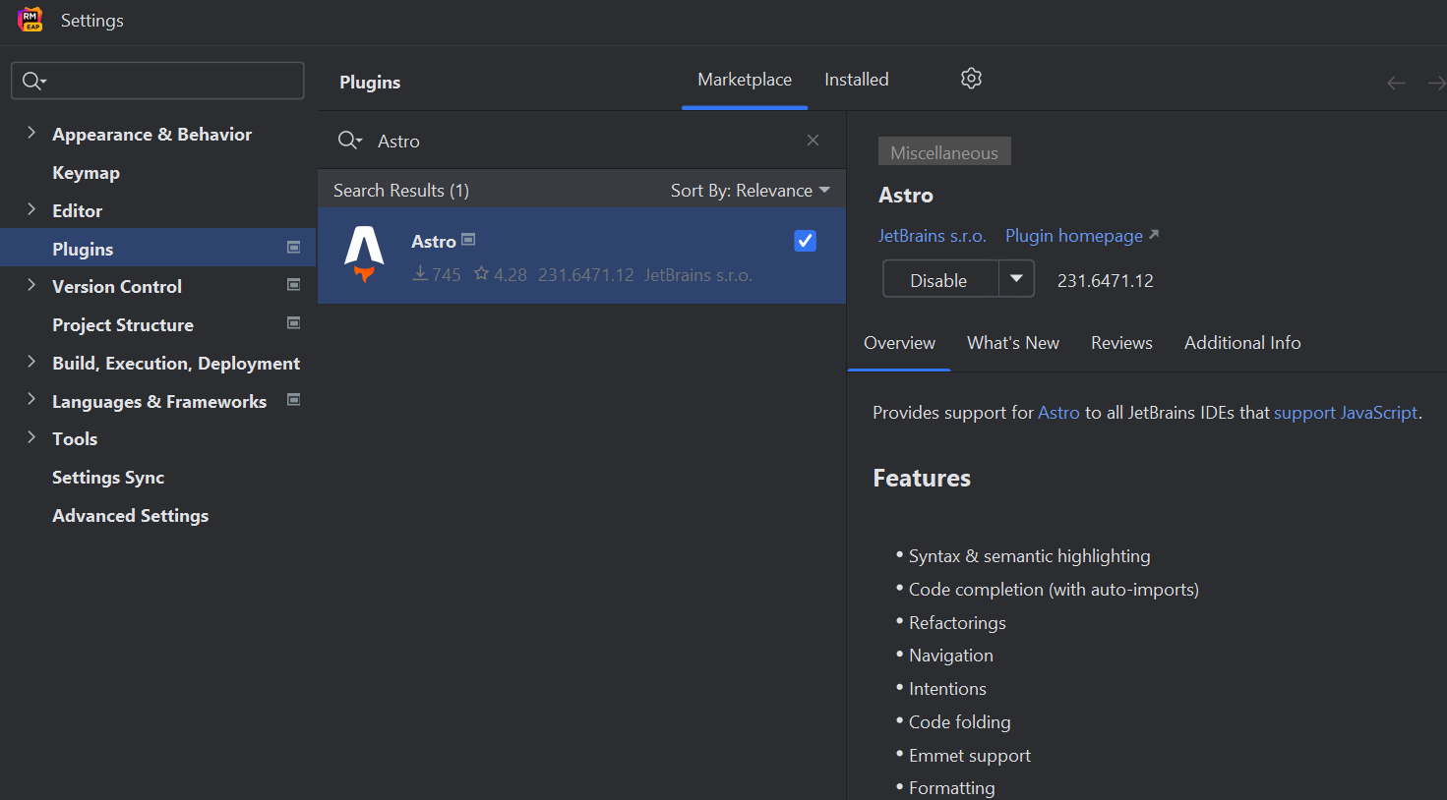Click the settings search magnifier icon

[x=33, y=81]
